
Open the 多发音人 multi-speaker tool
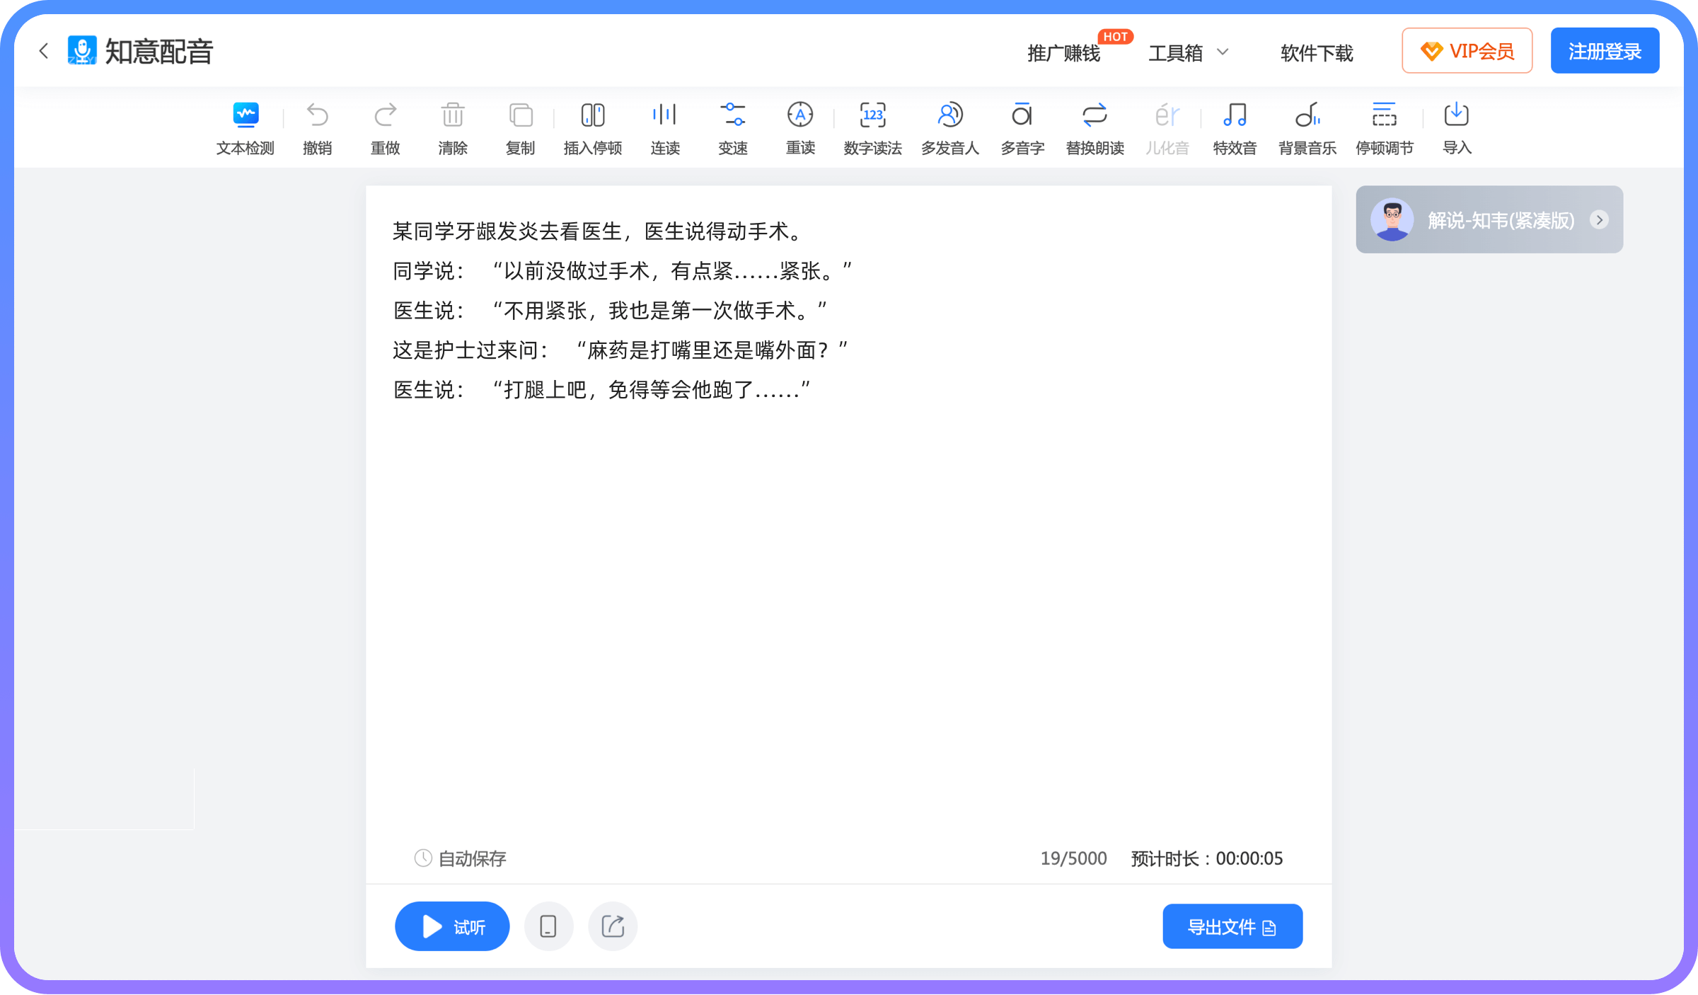pos(949,127)
